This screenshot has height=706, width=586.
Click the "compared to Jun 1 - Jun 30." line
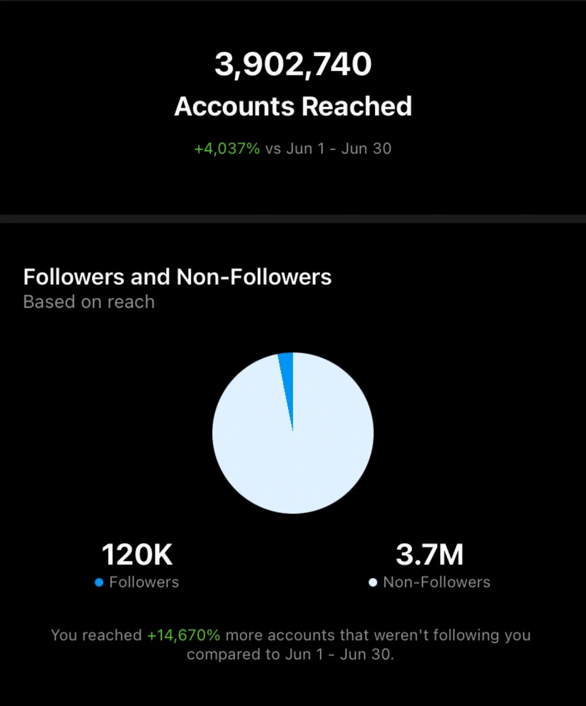click(x=290, y=654)
